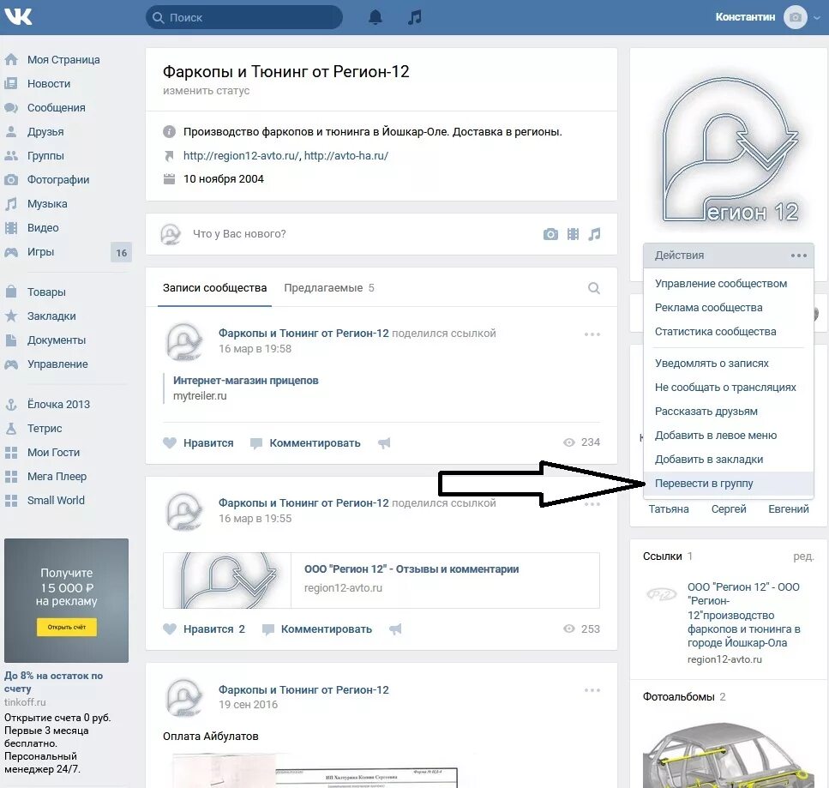Select Статистика сообщества menu item
This screenshot has width=829, height=788.
(x=728, y=332)
